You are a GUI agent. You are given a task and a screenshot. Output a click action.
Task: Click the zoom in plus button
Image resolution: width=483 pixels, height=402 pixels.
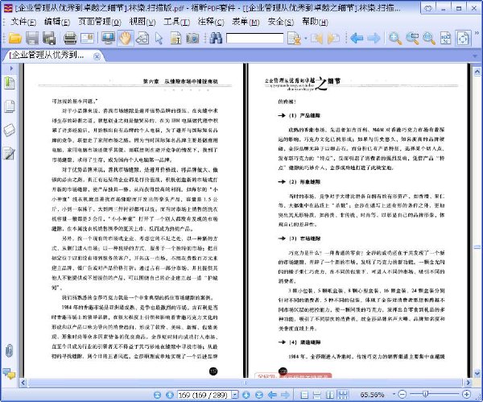pos(467,394)
